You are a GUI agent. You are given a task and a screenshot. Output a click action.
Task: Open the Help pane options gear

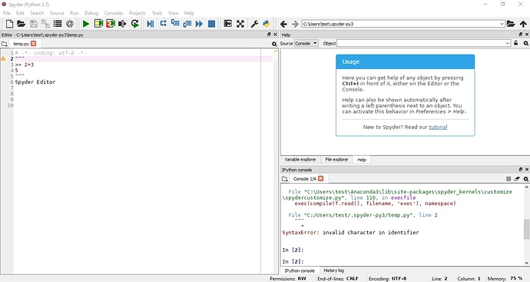point(526,43)
